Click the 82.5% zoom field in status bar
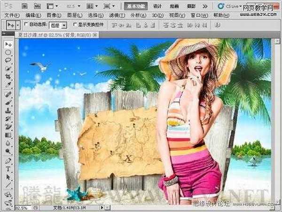282x212 pixels. pos(21,208)
